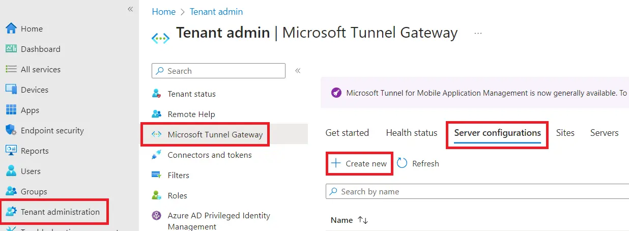Open Groups icon in left navigation
The height and width of the screenshot is (231, 629).
click(11, 191)
